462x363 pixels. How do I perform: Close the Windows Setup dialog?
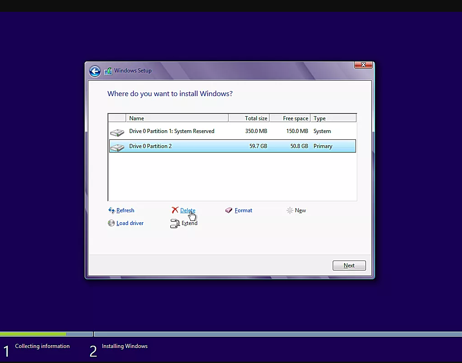[x=363, y=65]
